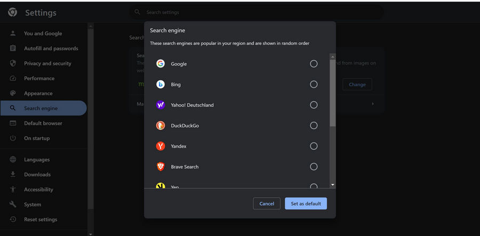Click the red Yandex icon

click(160, 146)
